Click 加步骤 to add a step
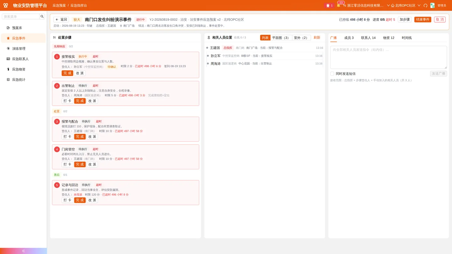The image size is (452, 254). point(405,19)
